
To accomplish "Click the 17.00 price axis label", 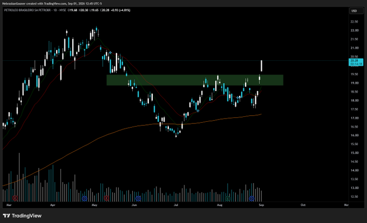I will [354, 118].
